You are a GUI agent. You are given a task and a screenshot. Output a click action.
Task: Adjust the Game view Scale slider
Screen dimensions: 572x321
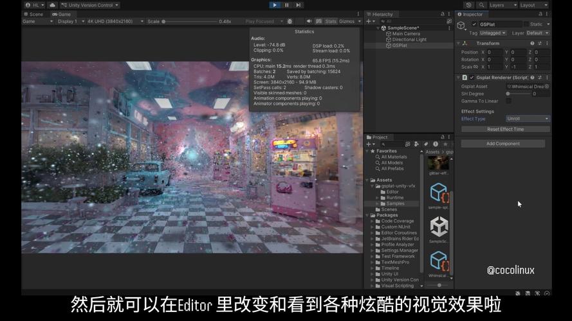[190, 21]
